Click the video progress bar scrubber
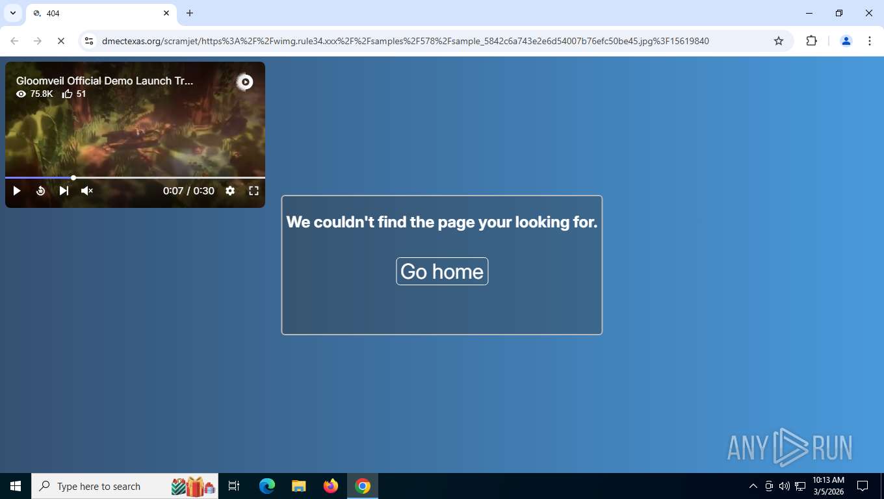The height and width of the screenshot is (499, 884). (x=73, y=177)
